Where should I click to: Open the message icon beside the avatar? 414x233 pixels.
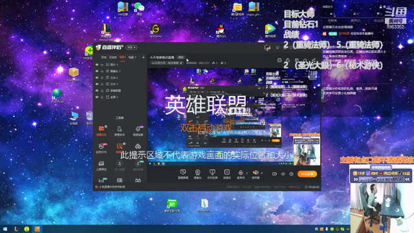click(278, 47)
